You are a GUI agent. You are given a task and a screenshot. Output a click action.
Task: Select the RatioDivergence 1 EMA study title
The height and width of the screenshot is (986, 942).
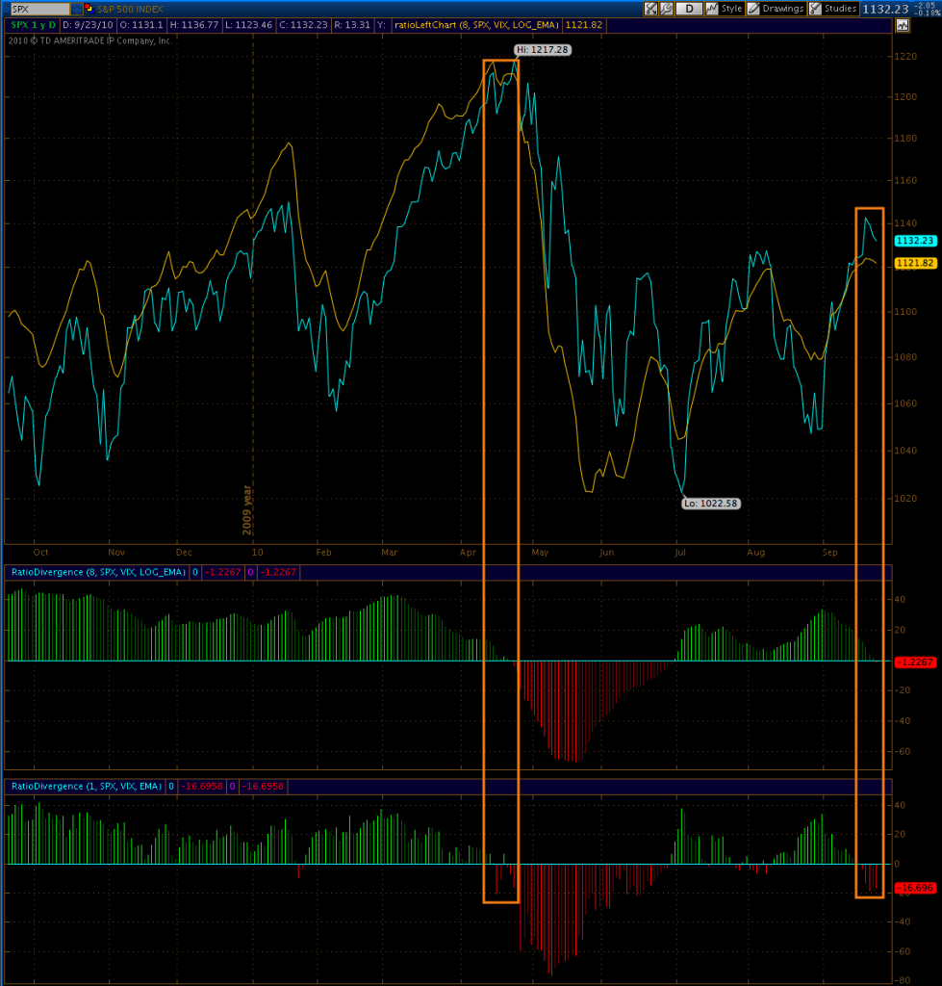[87, 787]
